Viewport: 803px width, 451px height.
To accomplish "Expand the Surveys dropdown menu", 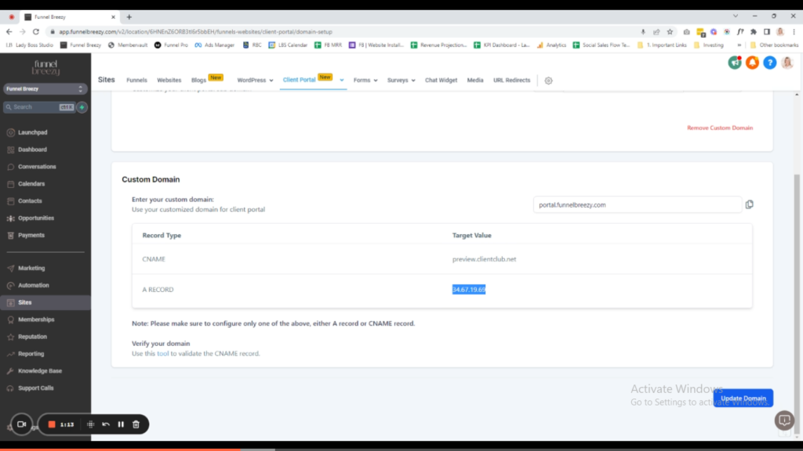I will pos(401,80).
